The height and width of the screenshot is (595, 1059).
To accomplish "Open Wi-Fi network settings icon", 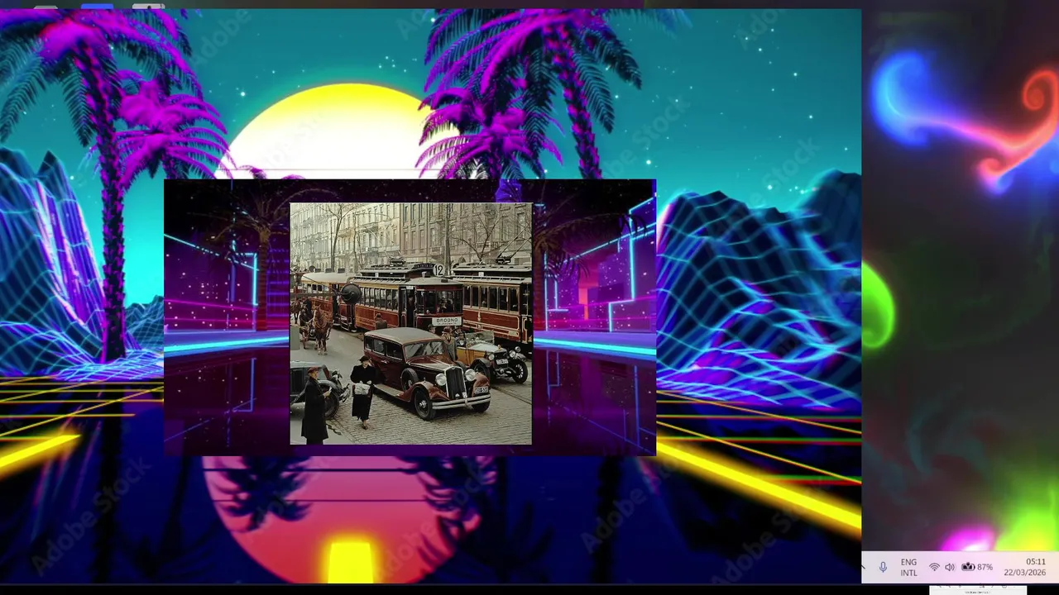I will (934, 568).
